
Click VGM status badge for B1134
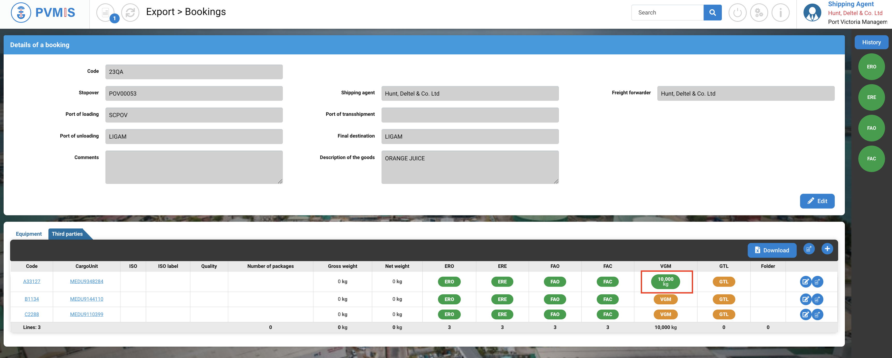point(665,299)
